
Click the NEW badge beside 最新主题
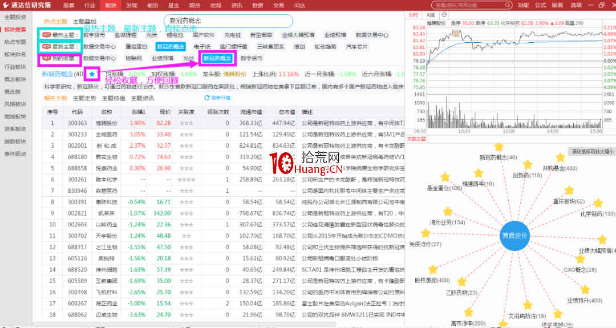coord(46,46)
